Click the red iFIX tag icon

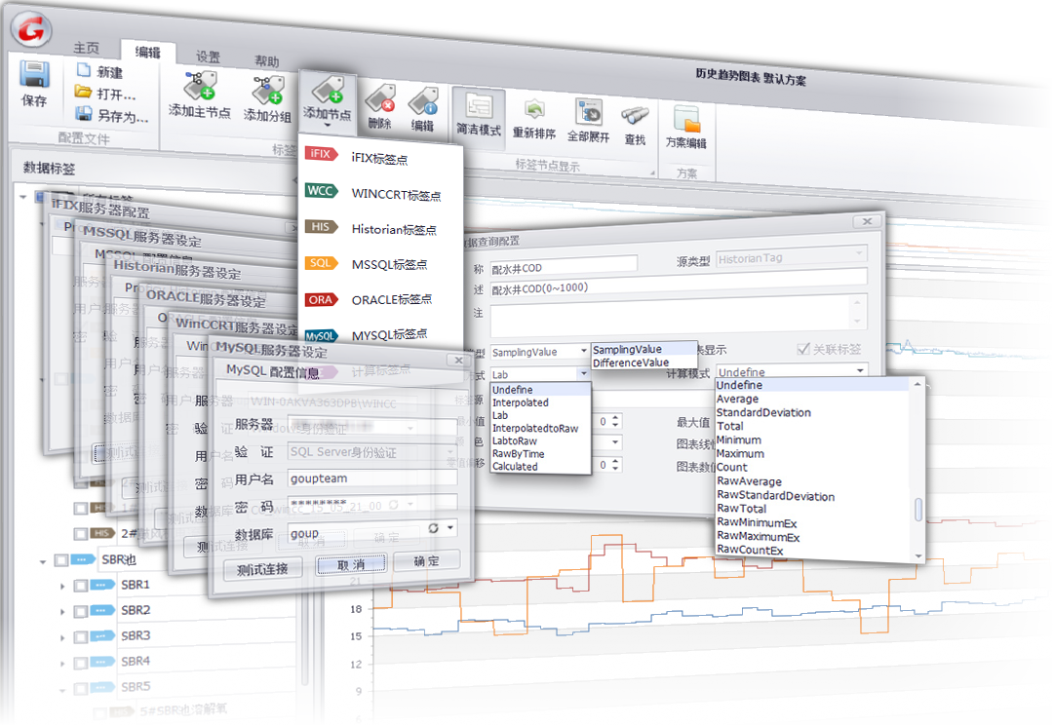(321, 154)
